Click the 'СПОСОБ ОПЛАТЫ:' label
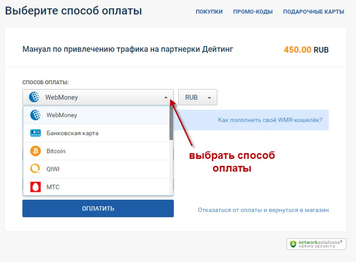The image size is (356, 262). 45,82
